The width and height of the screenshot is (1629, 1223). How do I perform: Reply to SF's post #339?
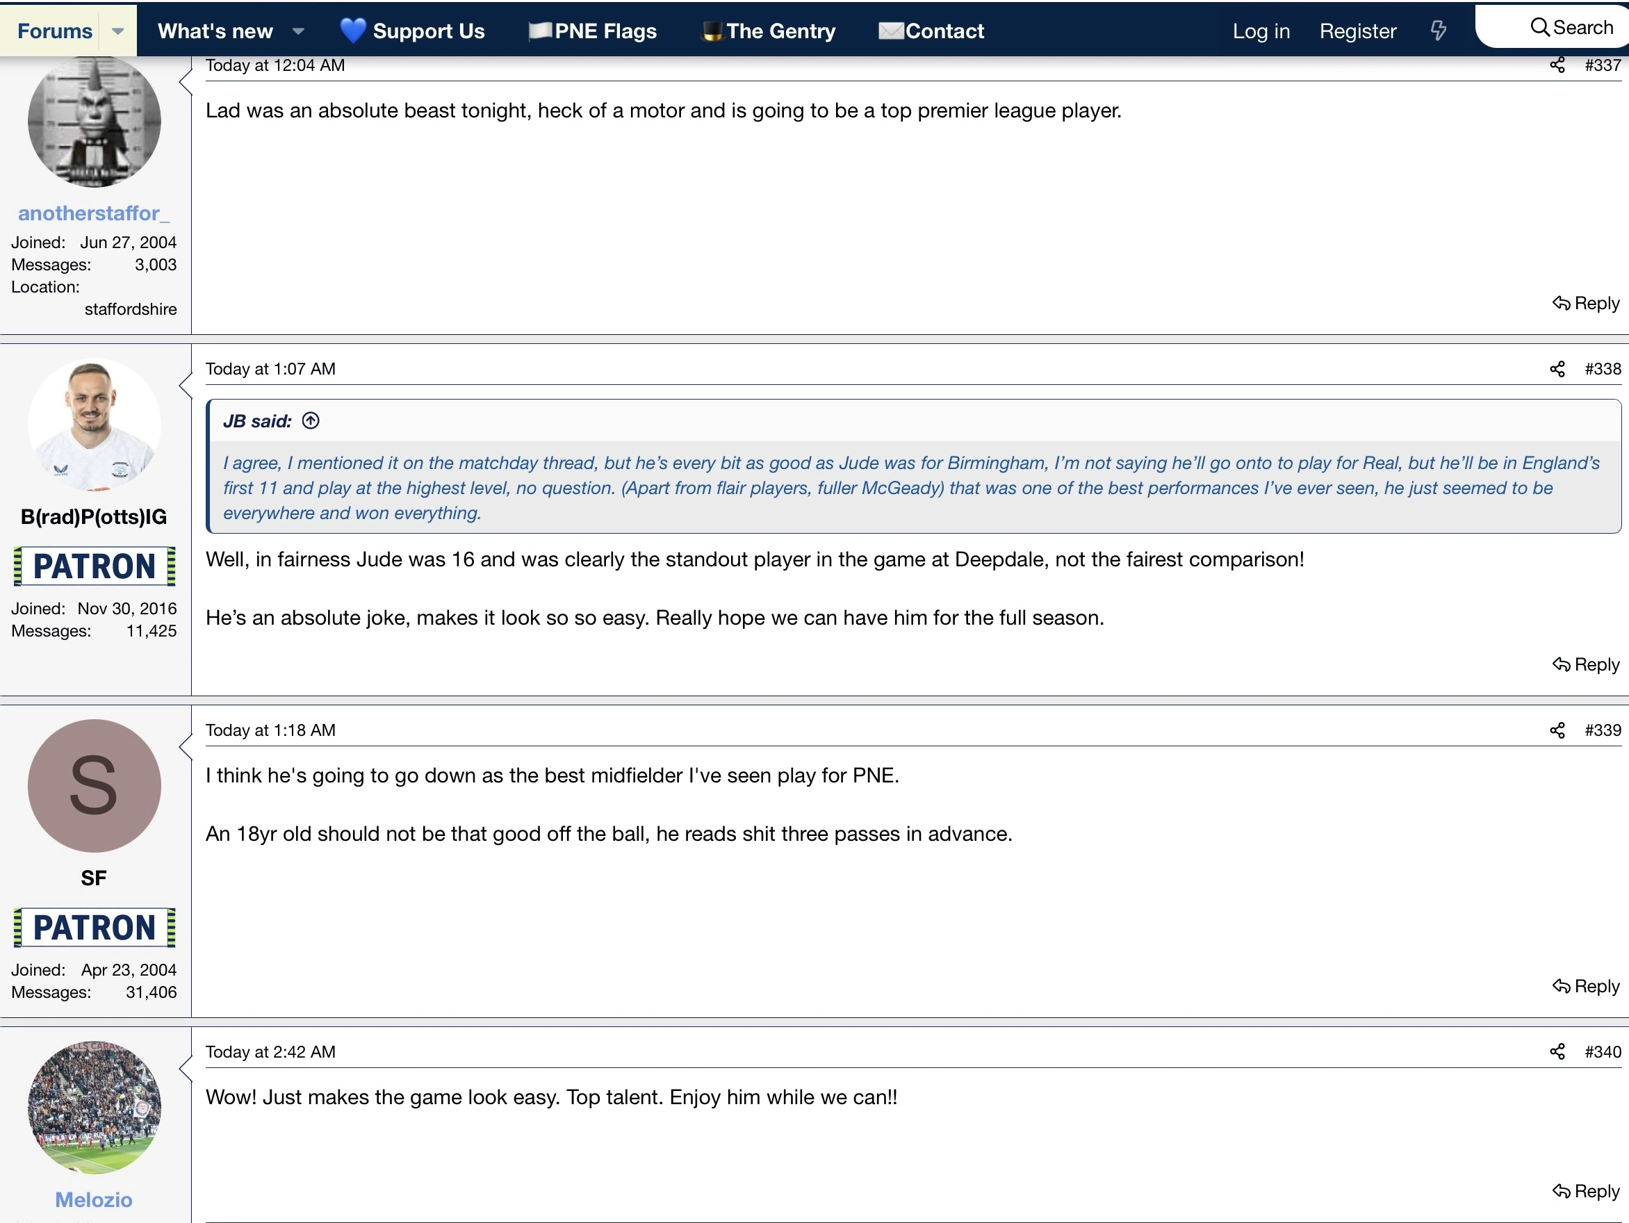coord(1585,987)
